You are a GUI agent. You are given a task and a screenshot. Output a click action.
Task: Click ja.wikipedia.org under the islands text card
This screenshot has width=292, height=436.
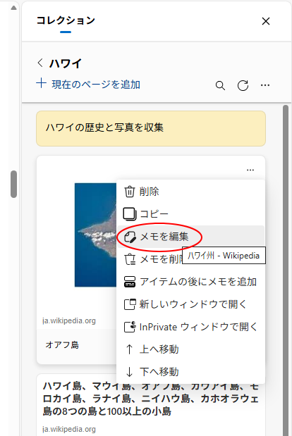(69, 430)
